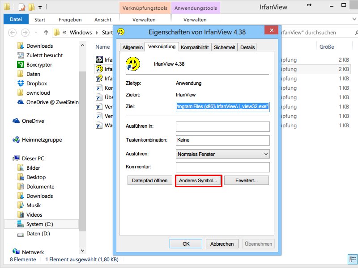Cancel the dialog with Abbrechen
This screenshot has height=268, width=358.
tap(222, 244)
